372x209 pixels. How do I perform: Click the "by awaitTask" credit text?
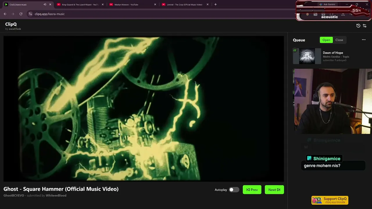coord(13,29)
